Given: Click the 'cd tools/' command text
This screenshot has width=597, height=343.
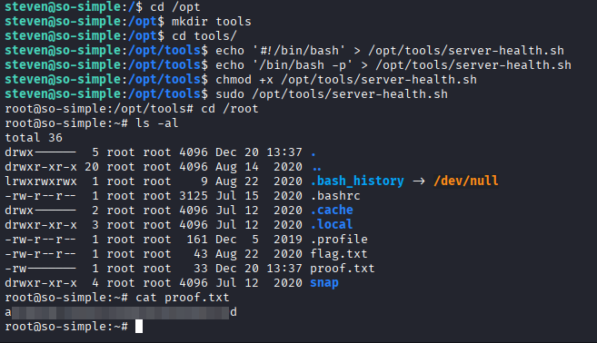Looking at the screenshot, I should point(204,35).
